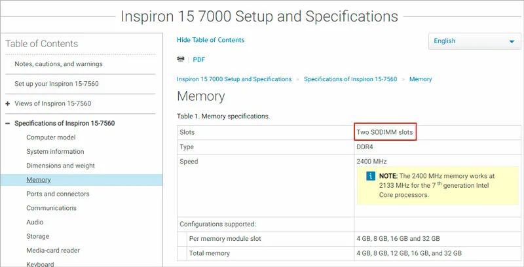Select the highlighted Memory entry
The image size is (524, 267).
coord(81,180)
